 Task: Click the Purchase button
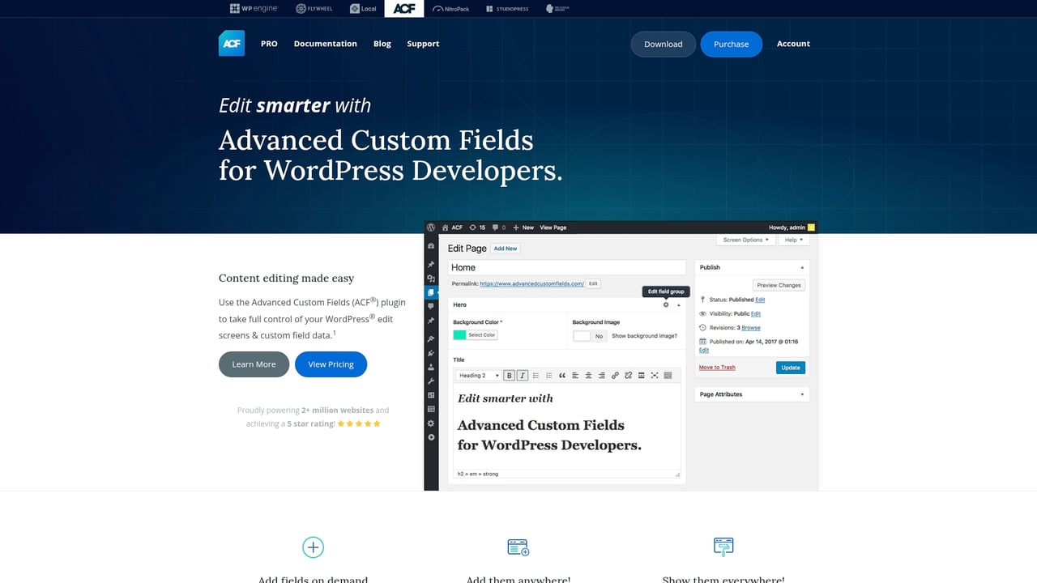[x=731, y=44]
